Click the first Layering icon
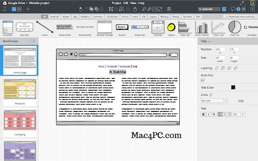The width and height of the screenshot is (258, 161). 217,68
